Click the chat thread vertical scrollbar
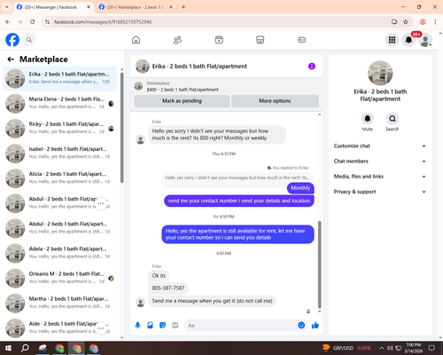The image size is (443, 355). pos(319,264)
